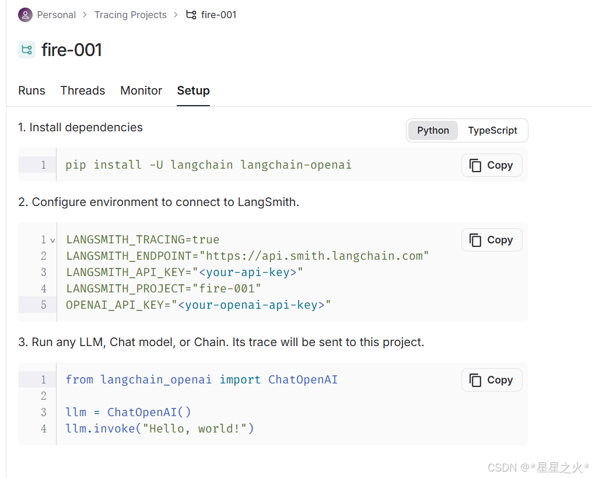
Task: Click the chevron after Tracing Projects
Action: click(176, 15)
